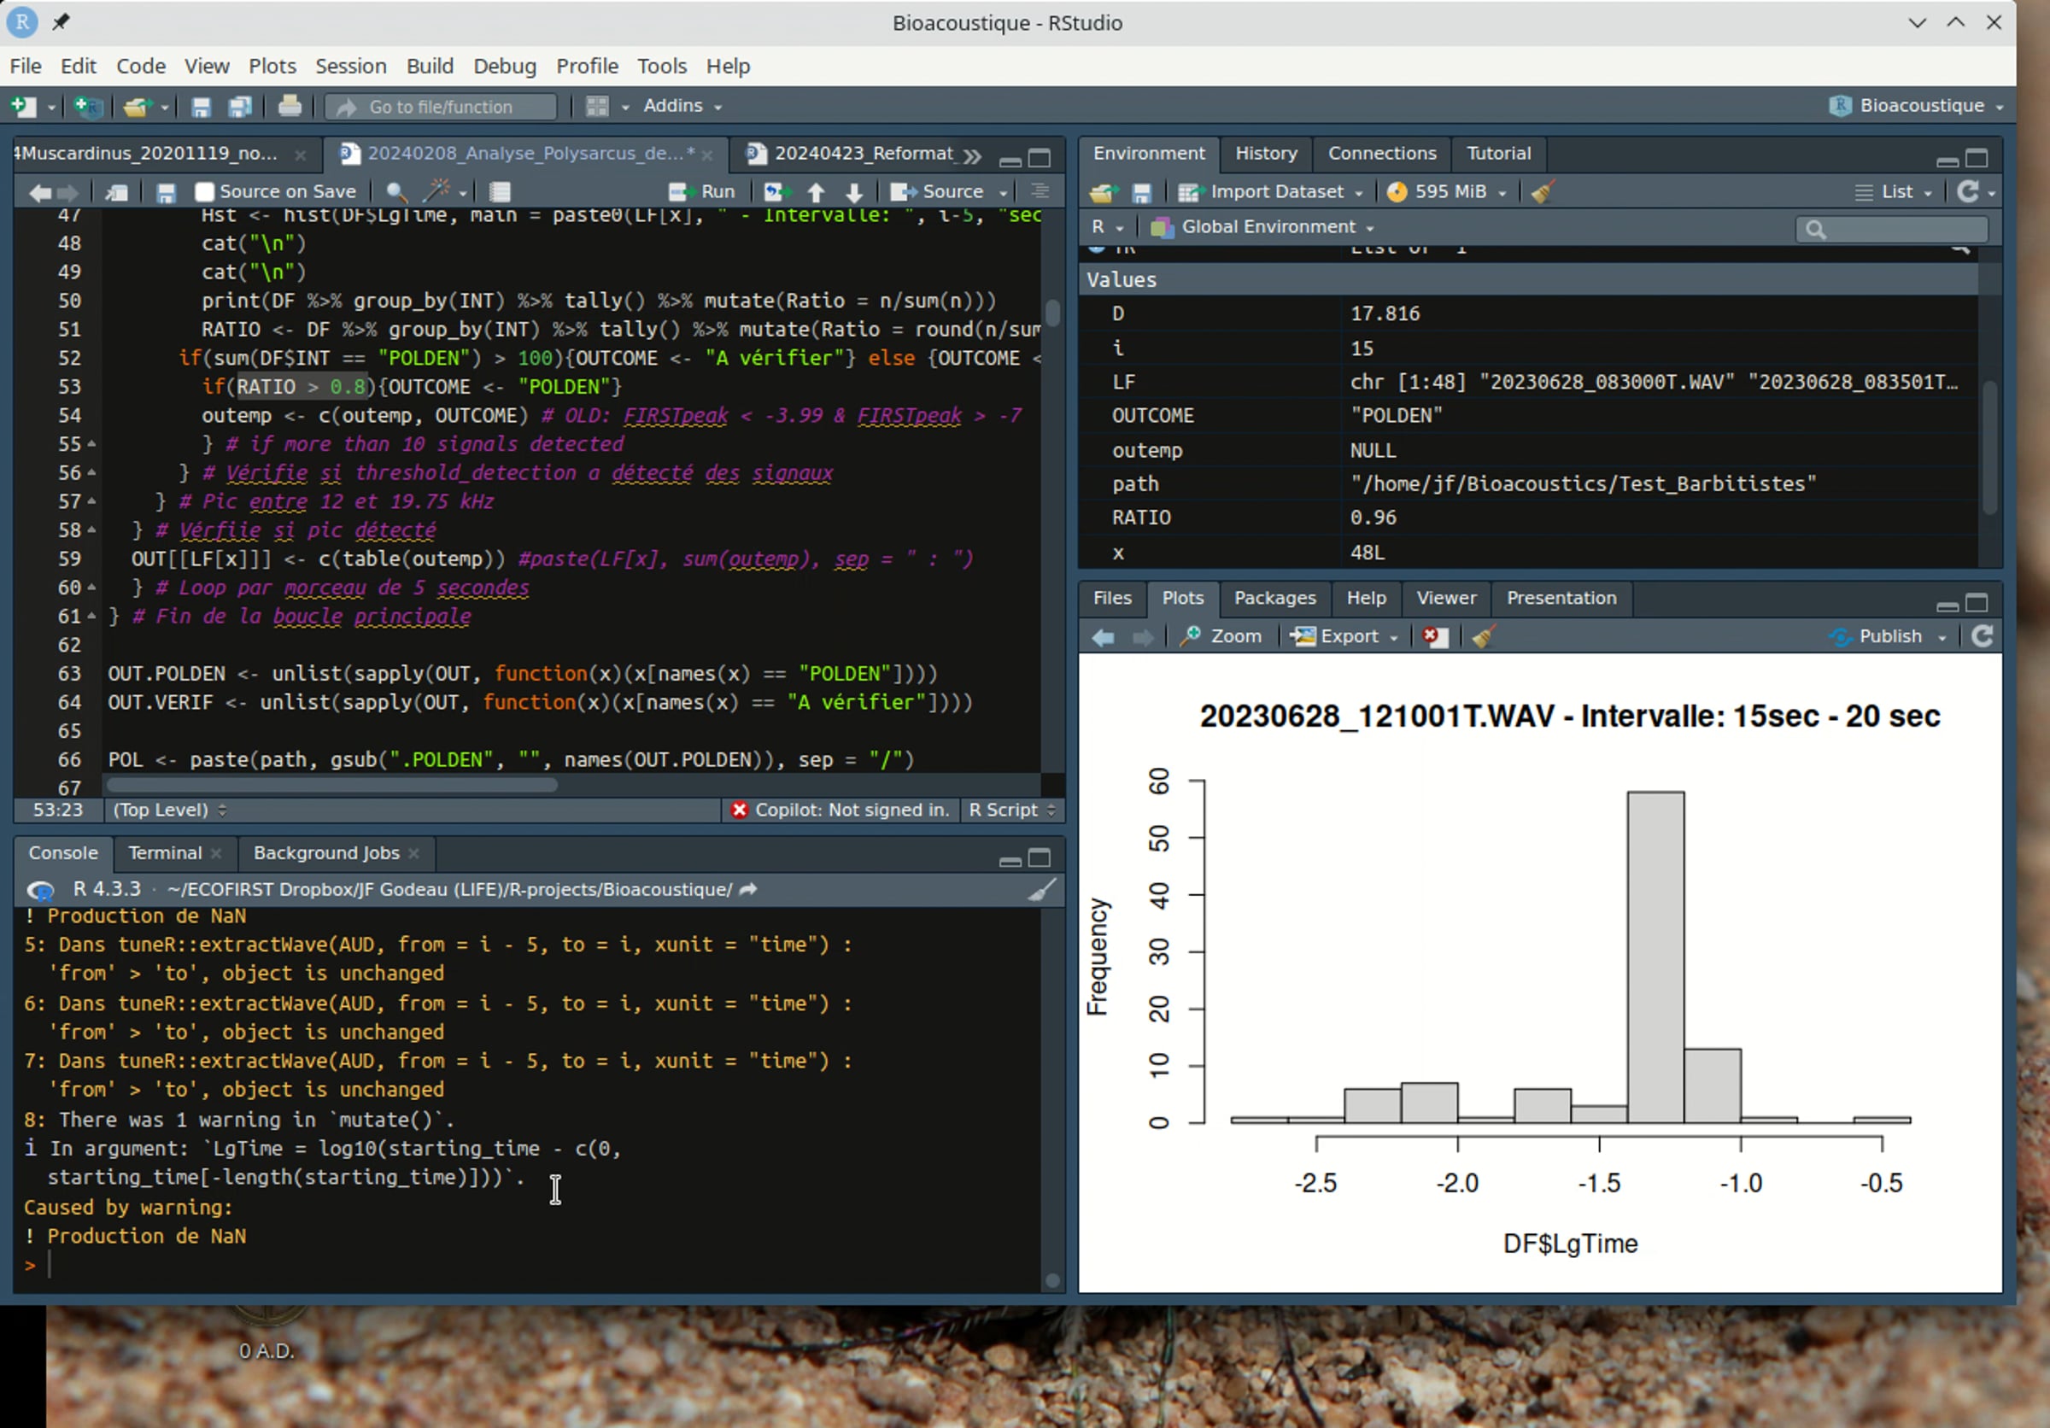Click the compile report notebook icon

pos(500,192)
